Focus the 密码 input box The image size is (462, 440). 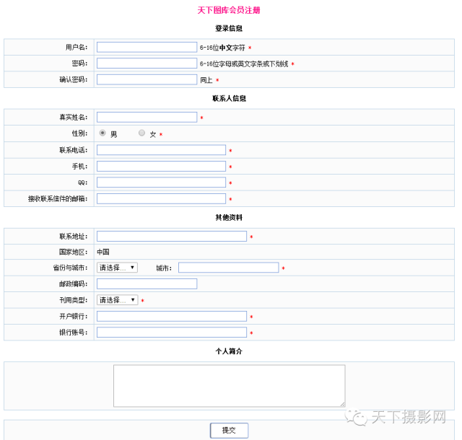coord(147,63)
